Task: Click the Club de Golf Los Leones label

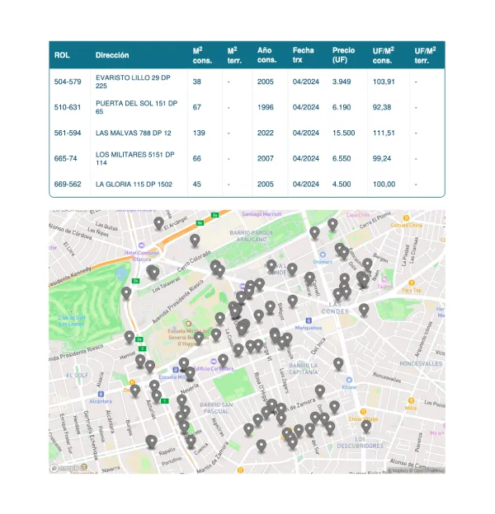Action: [x=71, y=318]
